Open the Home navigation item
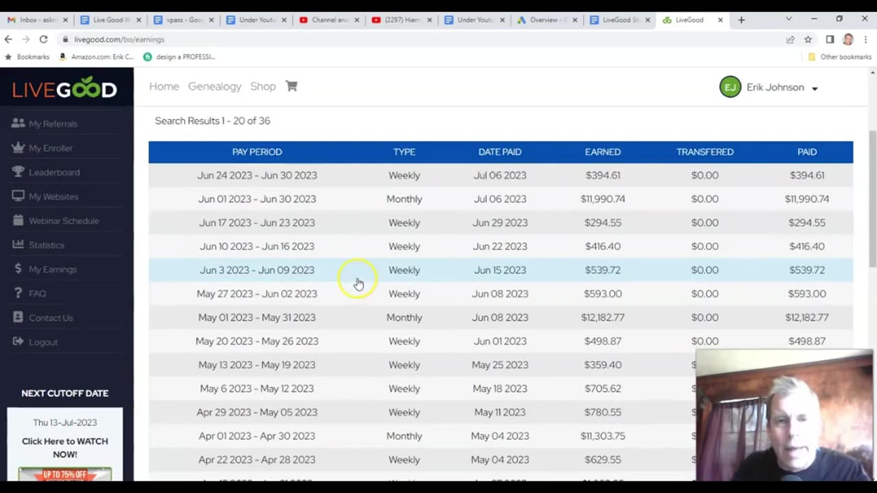 point(164,86)
